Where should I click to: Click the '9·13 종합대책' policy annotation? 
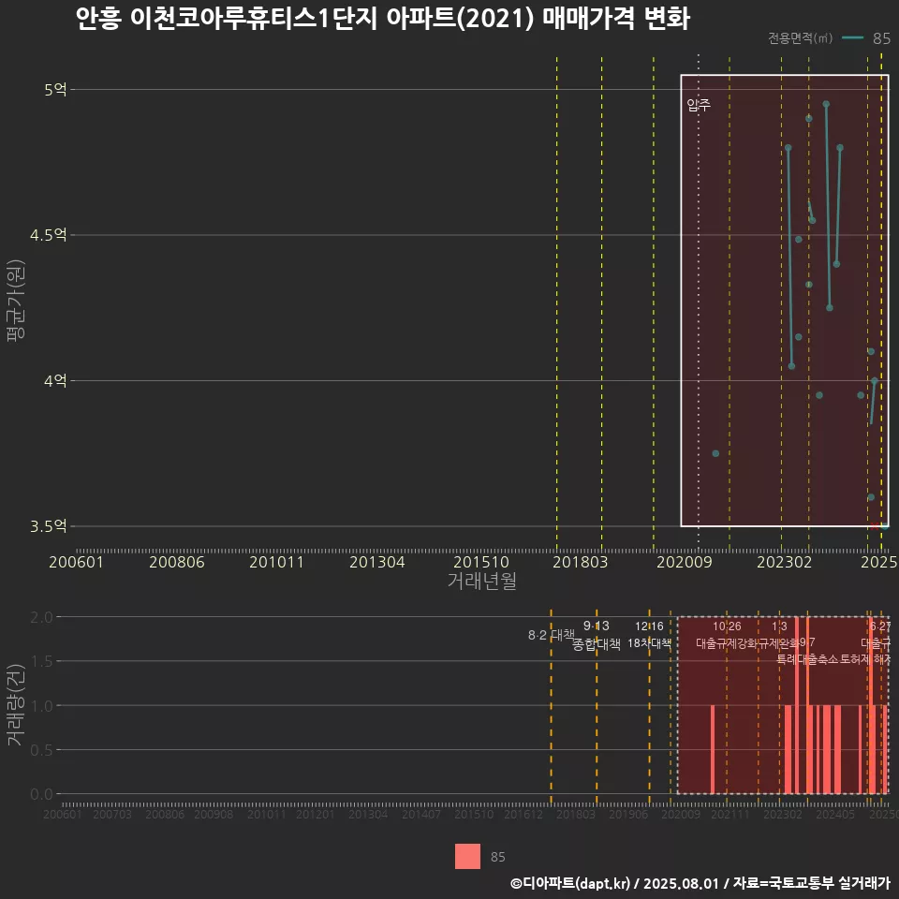597,635
